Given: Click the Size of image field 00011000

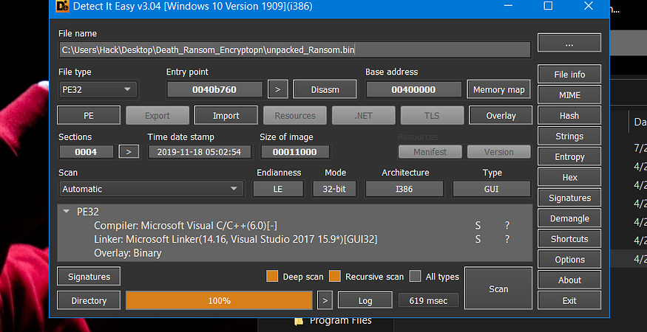Looking at the screenshot, I should [294, 152].
